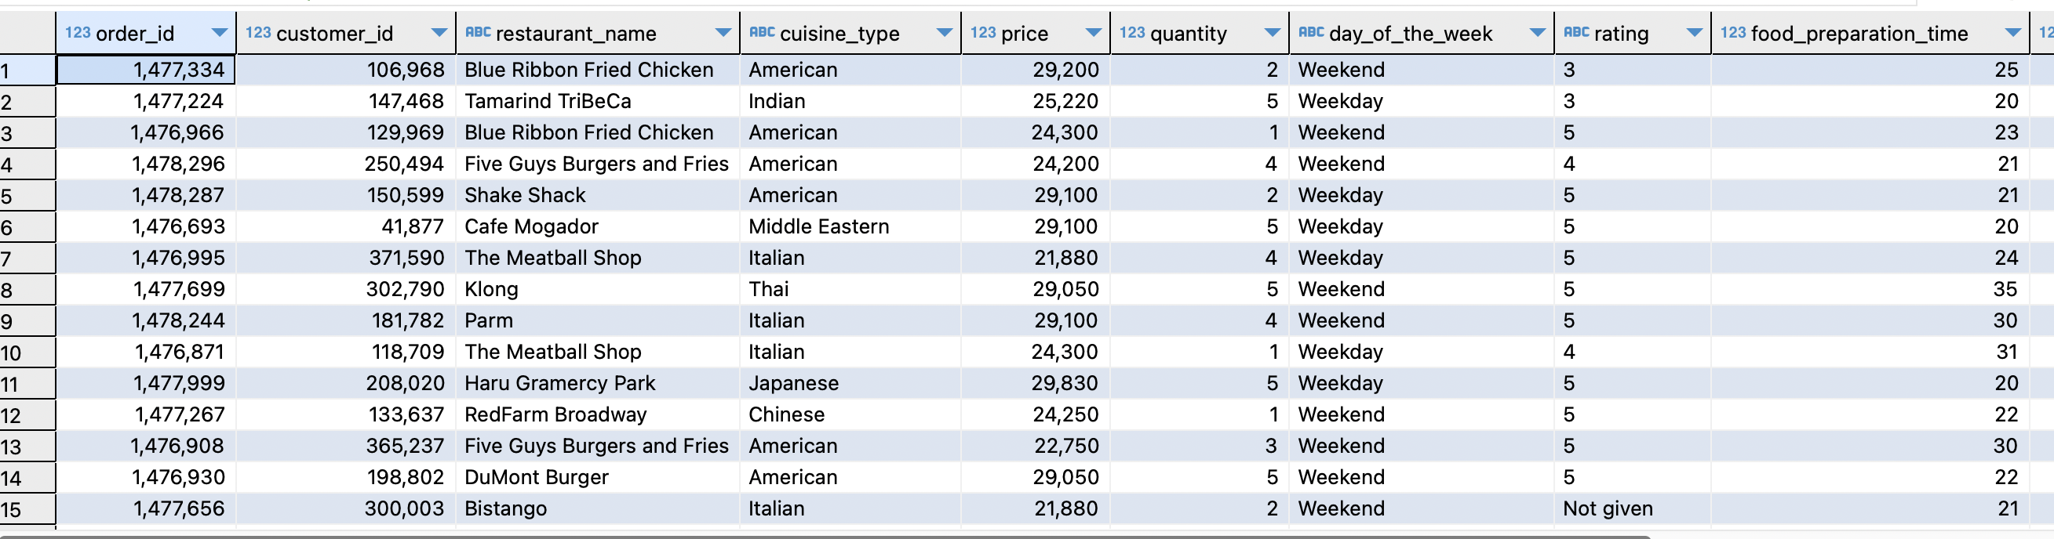
Task: Expand the restaurant_name column dropdown arrow
Action: [x=723, y=34]
